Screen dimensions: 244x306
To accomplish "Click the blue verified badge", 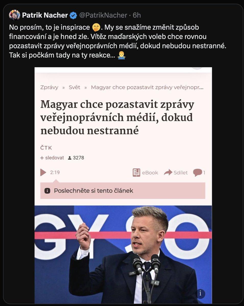I will click(74, 15).
